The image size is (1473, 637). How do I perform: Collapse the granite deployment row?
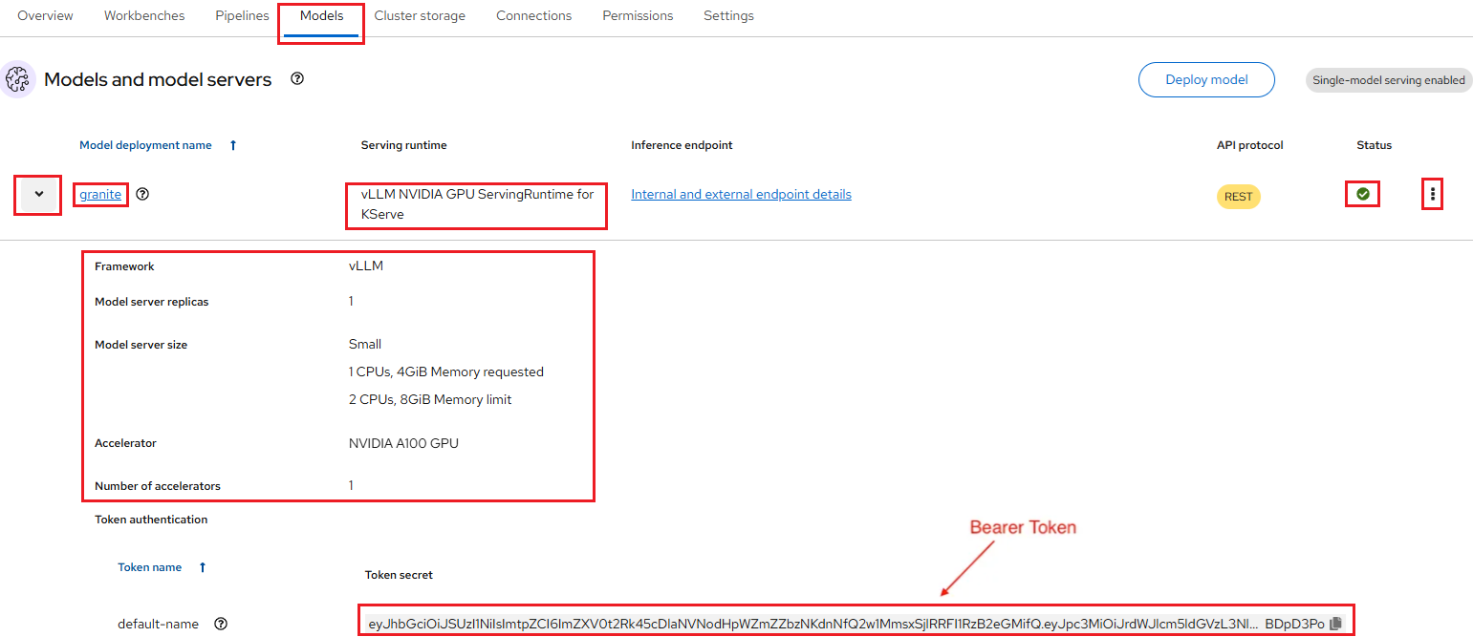pos(38,194)
